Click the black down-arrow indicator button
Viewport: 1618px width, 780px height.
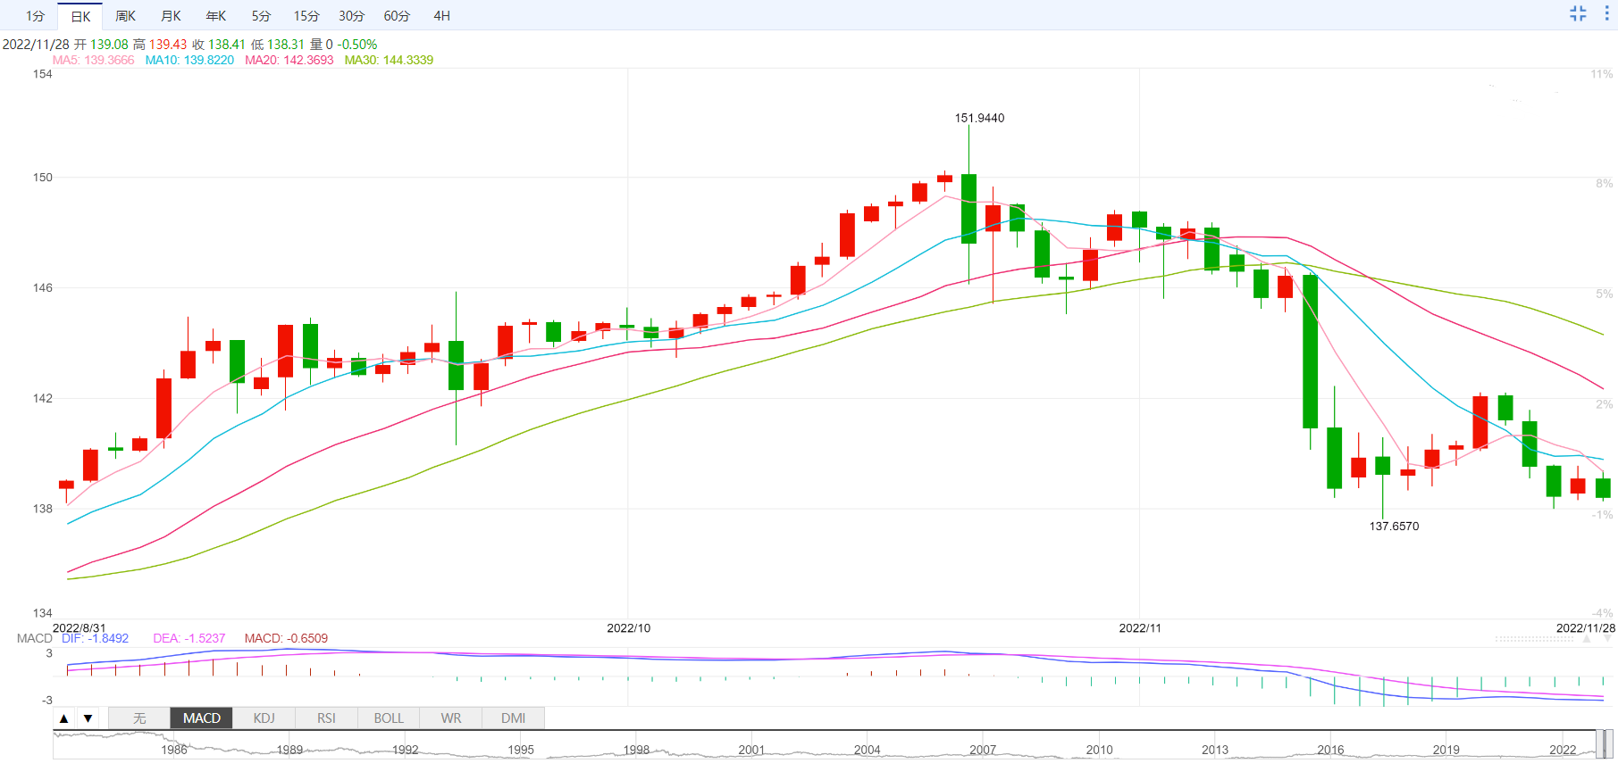coord(88,718)
